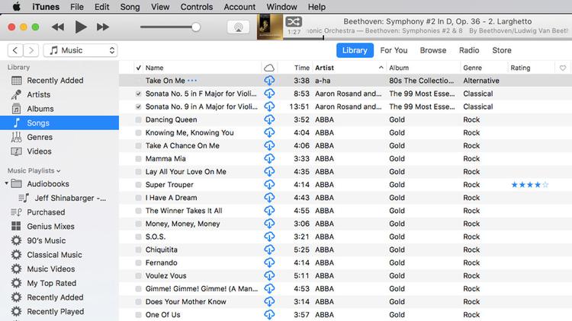Sort by the Album column header
This screenshot has width=572, height=321.
pyautogui.click(x=423, y=68)
